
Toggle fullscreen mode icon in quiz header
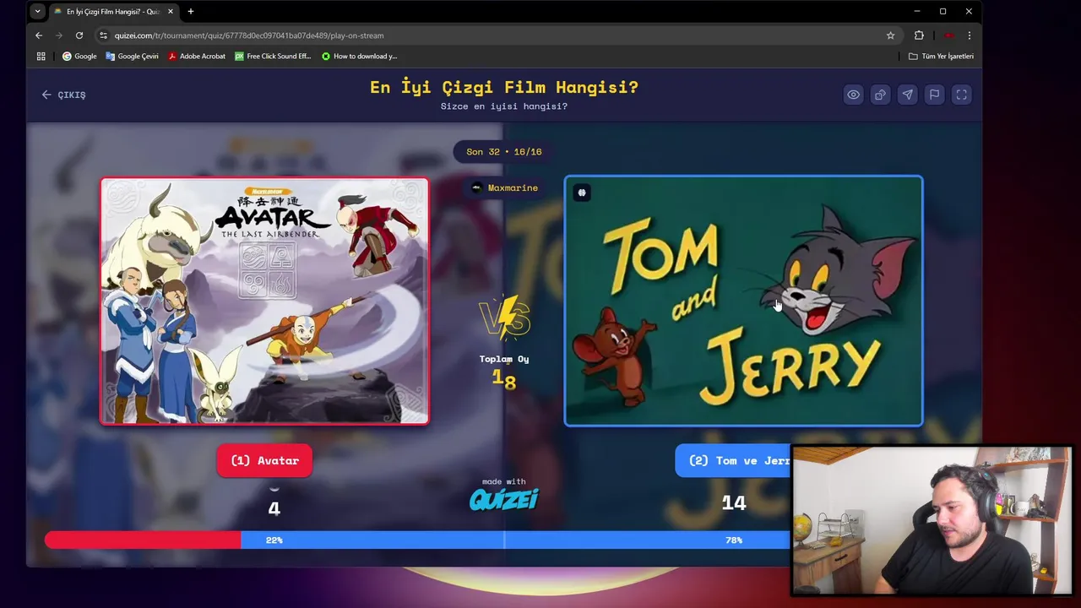pyautogui.click(x=961, y=95)
